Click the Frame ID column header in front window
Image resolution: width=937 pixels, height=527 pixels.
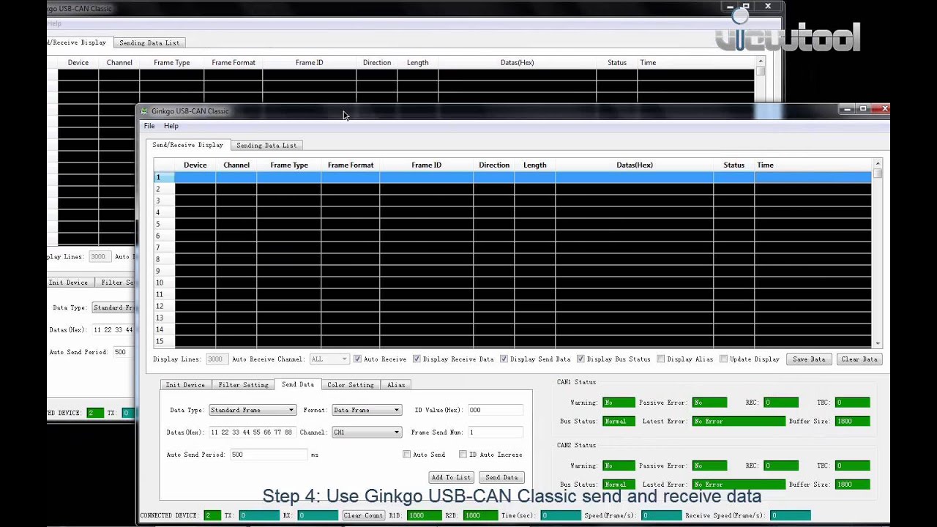pyautogui.click(x=427, y=165)
